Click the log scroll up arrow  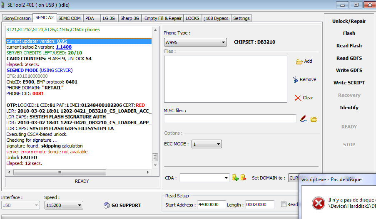pos(155,30)
